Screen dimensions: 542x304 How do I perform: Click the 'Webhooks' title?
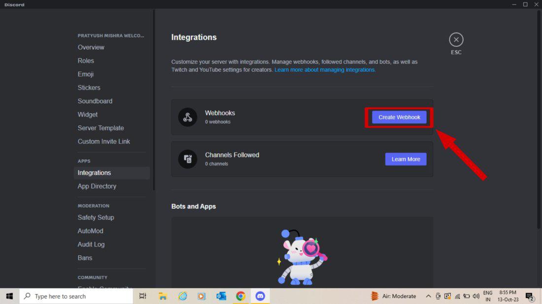(x=220, y=113)
